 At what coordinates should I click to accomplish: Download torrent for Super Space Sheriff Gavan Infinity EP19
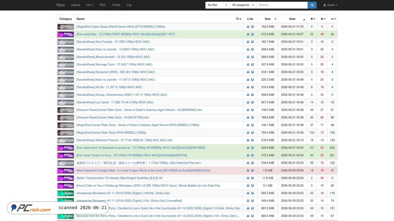coord(248,26)
